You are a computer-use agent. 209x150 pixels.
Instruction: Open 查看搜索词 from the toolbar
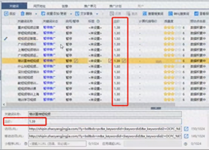153,14
